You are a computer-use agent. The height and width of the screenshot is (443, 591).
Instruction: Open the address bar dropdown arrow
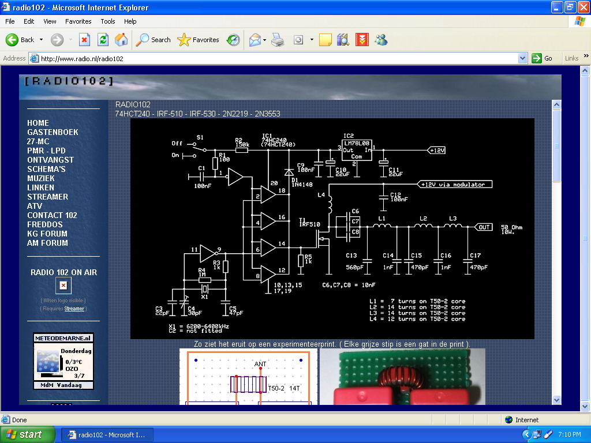(x=522, y=58)
